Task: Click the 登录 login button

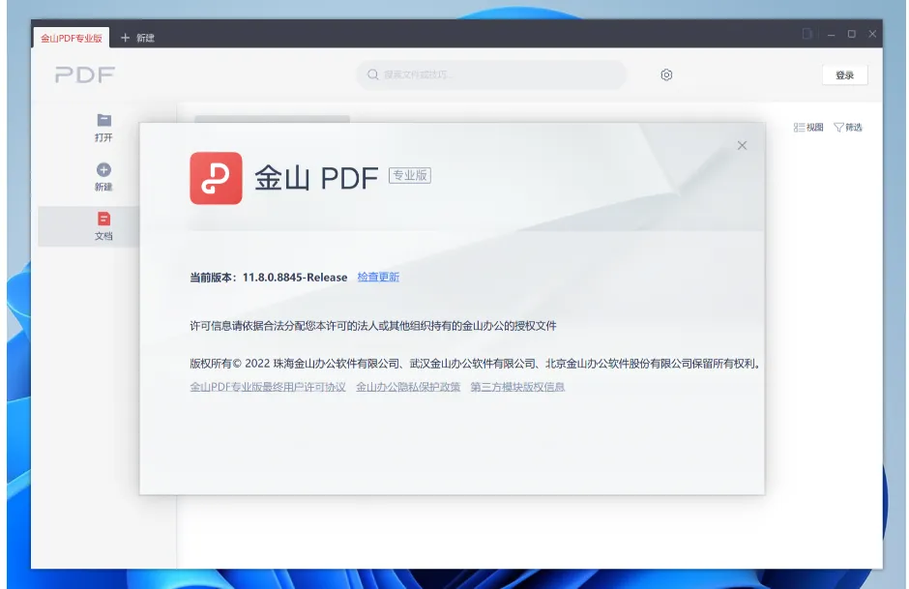Action: (x=844, y=74)
